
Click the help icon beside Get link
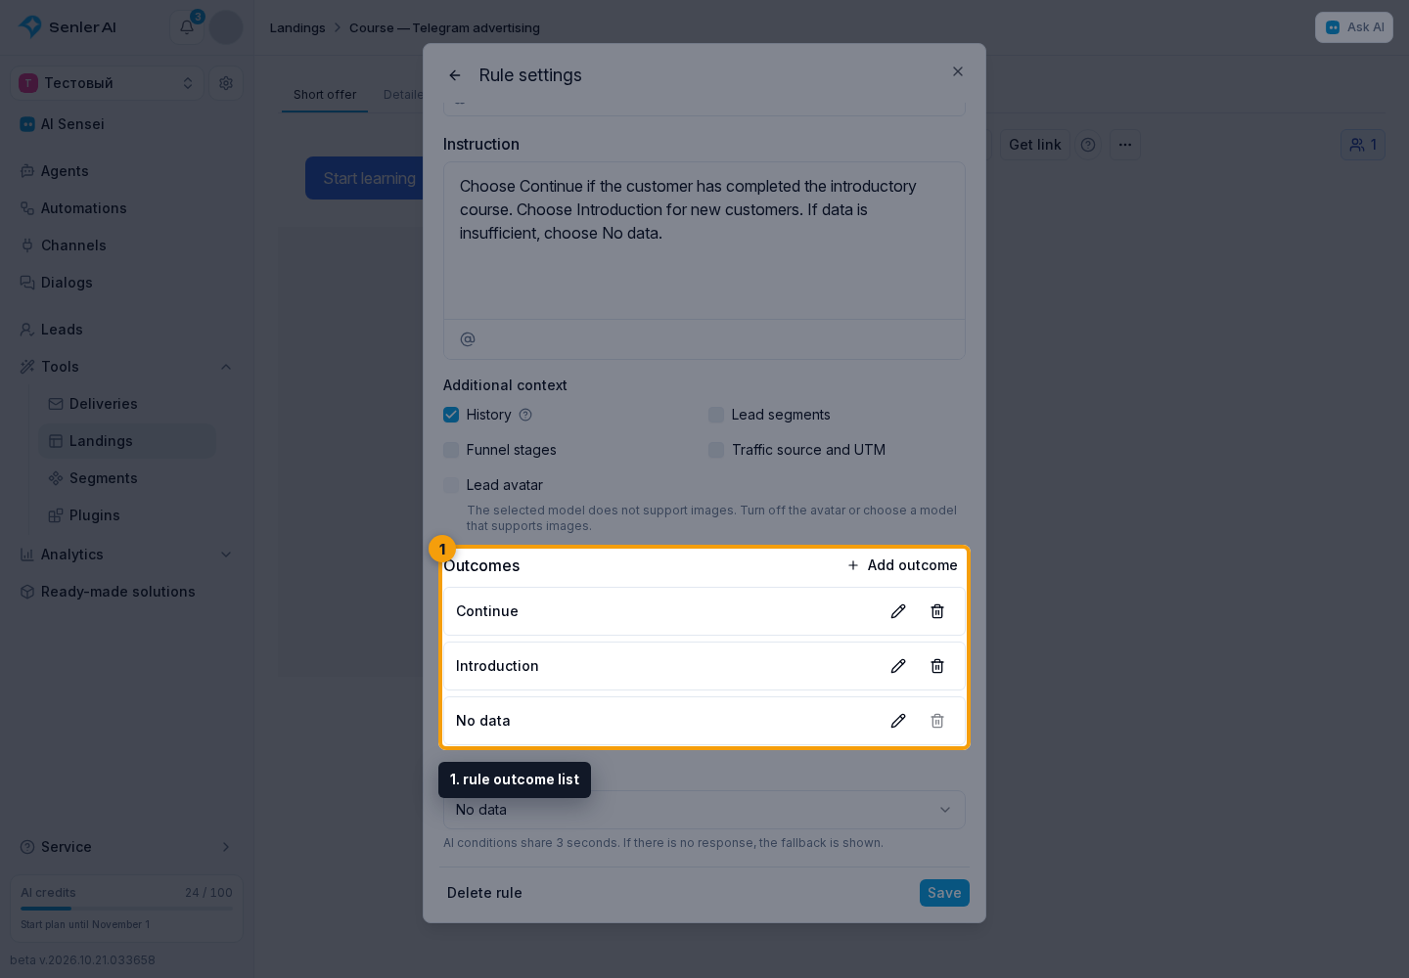click(1088, 145)
